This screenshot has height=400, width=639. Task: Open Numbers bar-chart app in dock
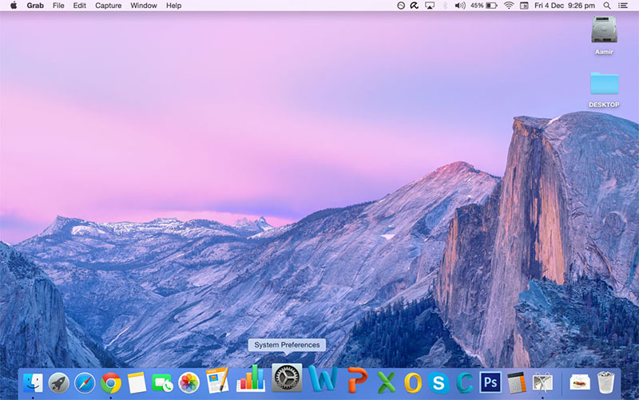pos(251,378)
